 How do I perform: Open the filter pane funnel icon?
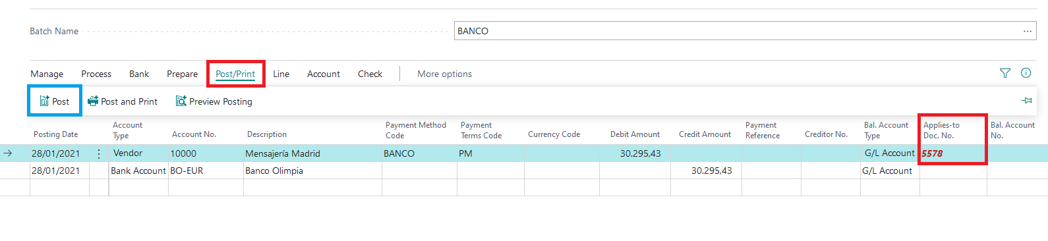click(x=1005, y=73)
